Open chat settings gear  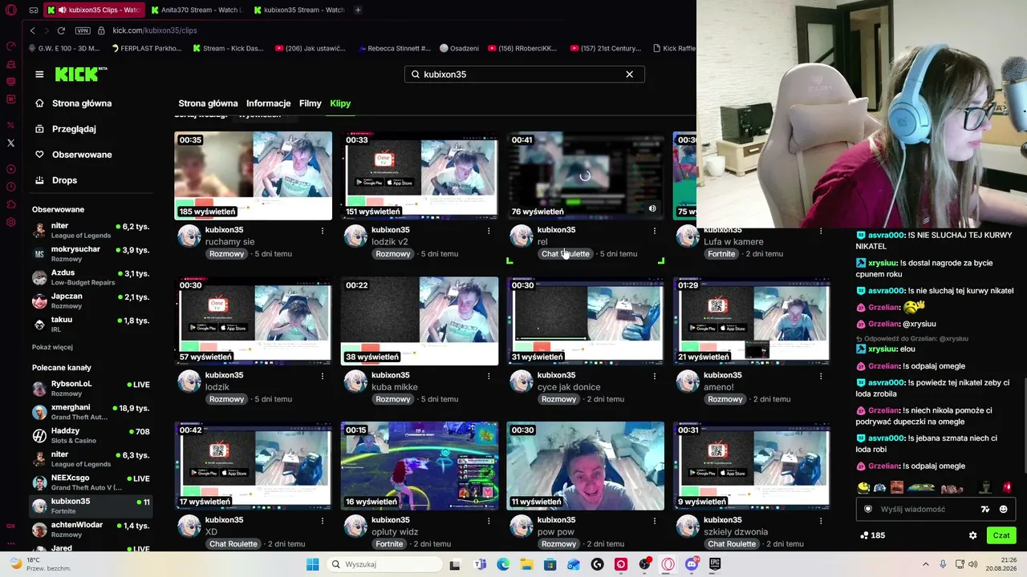click(x=972, y=535)
